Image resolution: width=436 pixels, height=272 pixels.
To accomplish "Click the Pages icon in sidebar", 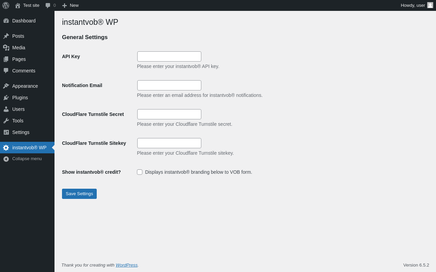I will [6, 59].
